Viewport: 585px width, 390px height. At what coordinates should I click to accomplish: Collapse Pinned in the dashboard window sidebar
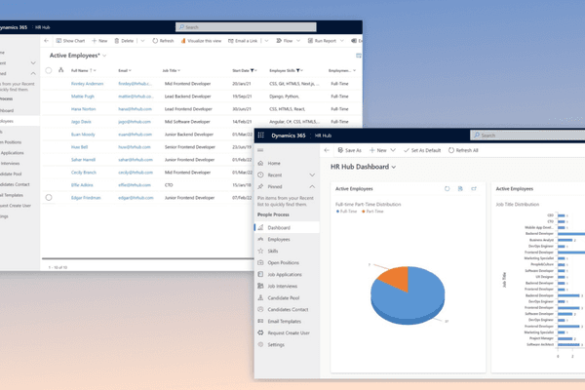[x=312, y=186]
